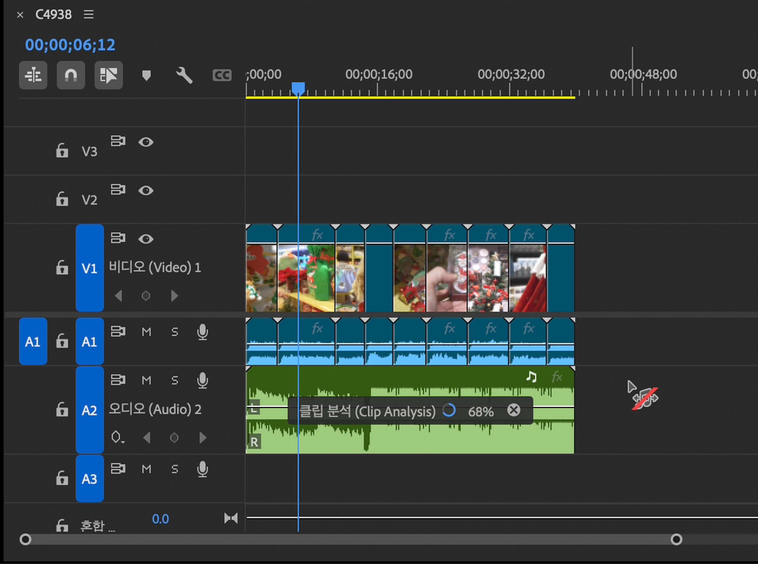Go to previous keyframe on Audio 2
Viewport: 758px width, 564px height.
pyautogui.click(x=147, y=438)
